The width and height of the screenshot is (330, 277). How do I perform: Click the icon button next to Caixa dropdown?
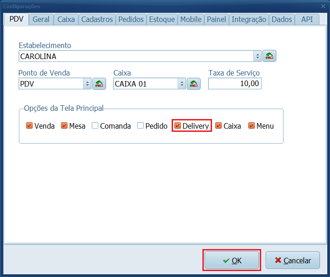tap(194, 84)
